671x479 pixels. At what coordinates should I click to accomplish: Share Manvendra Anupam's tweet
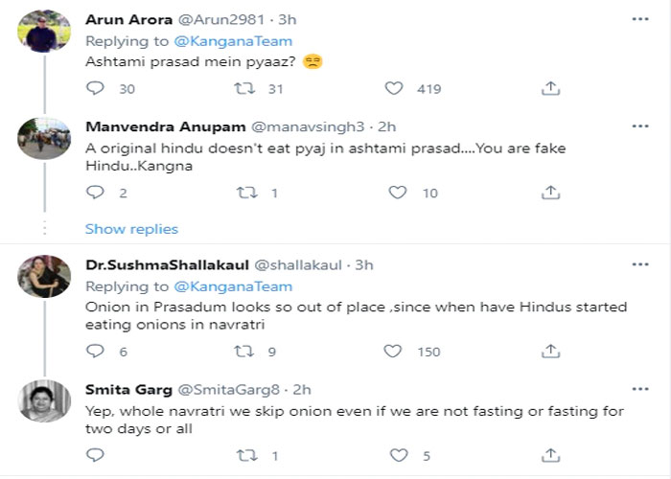point(550,193)
